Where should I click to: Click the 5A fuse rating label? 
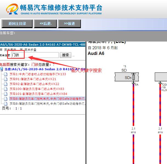137,85
